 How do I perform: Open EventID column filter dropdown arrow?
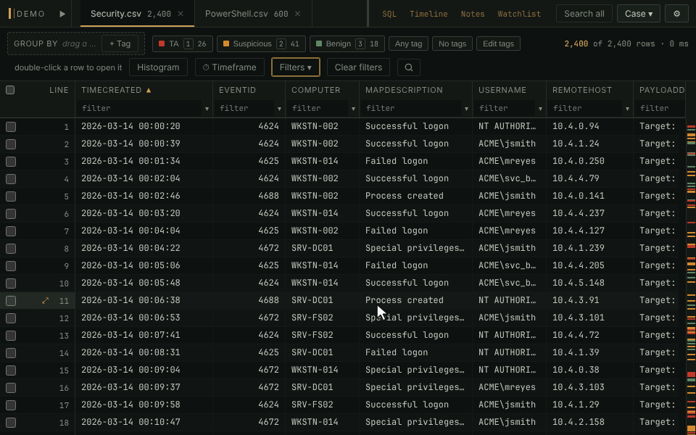pyautogui.click(x=279, y=109)
